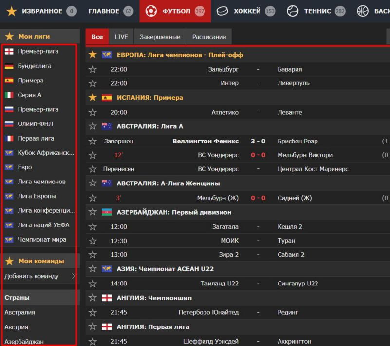Toggle favorite star for Зальцбург - Бавария match
The image size is (390, 346).
coord(93,69)
